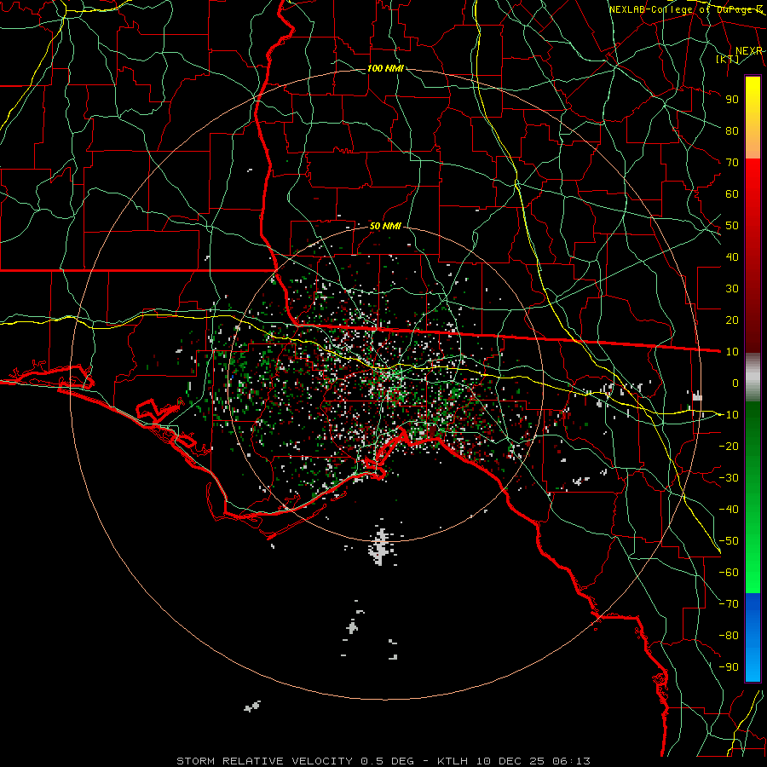Click the positive 90 scale value

(732, 100)
